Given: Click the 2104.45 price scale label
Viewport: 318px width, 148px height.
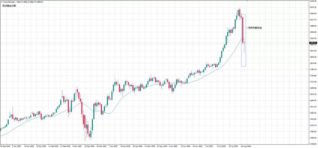Looking at the screenshot, I should tap(314, 1).
